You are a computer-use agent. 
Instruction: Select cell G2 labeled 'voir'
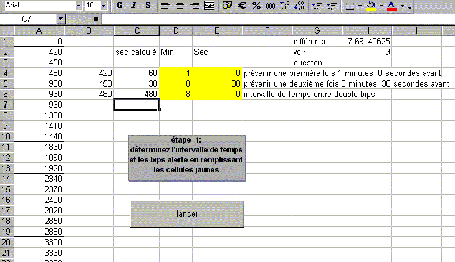coord(317,52)
